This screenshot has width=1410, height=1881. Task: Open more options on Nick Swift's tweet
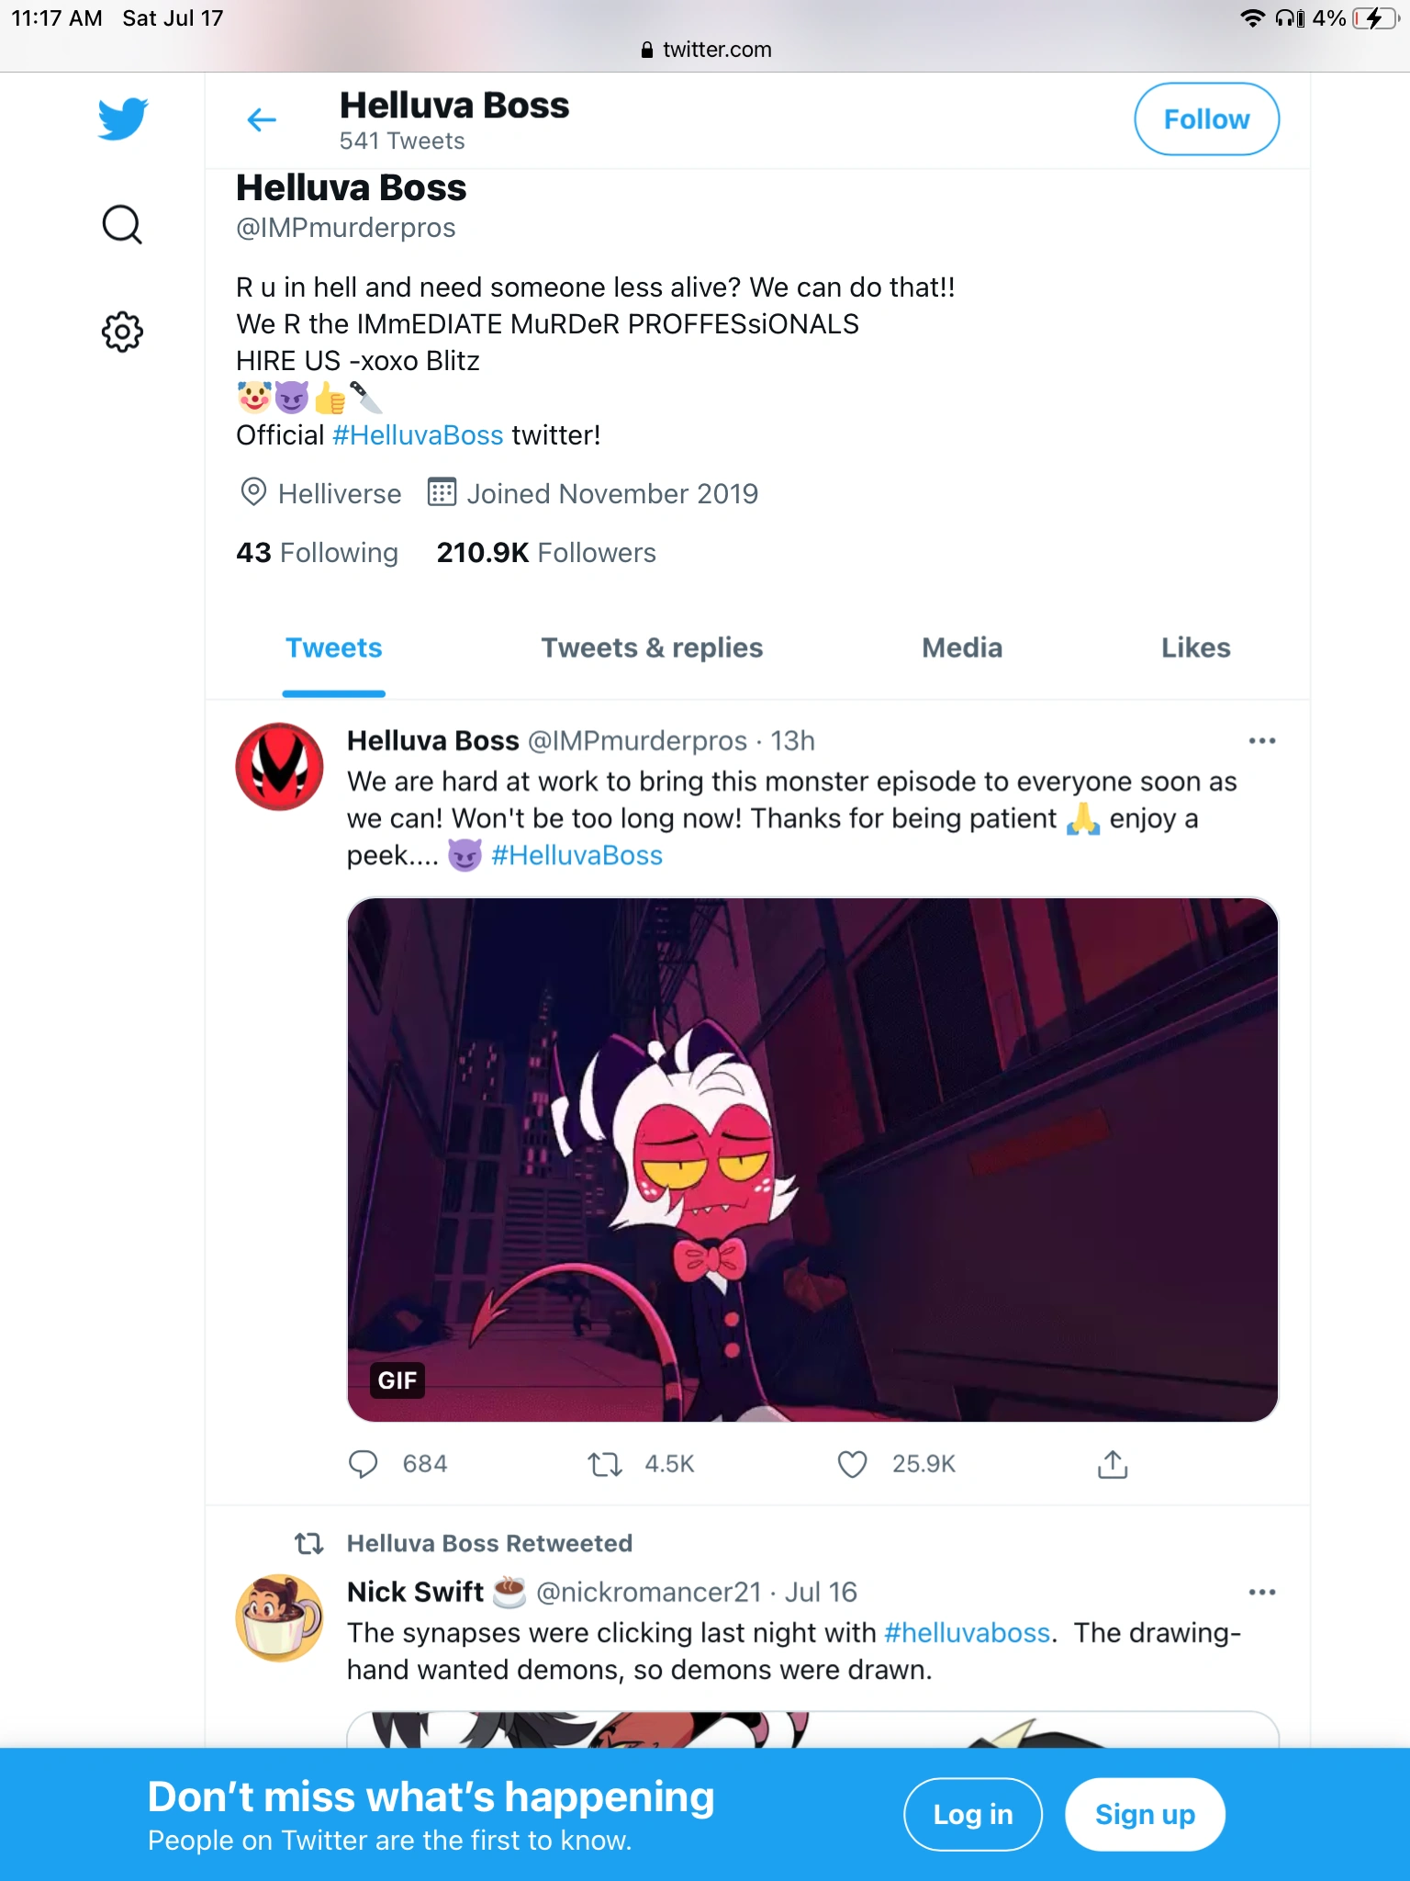(1263, 1592)
